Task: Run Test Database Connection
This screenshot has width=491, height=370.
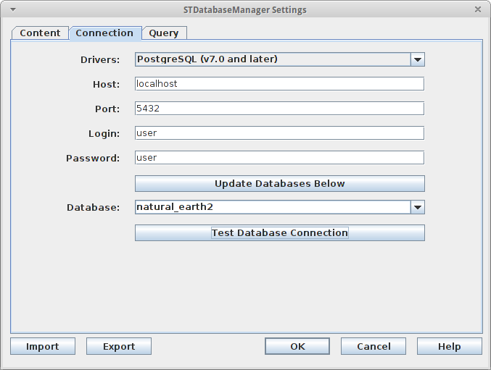Action: coord(279,233)
